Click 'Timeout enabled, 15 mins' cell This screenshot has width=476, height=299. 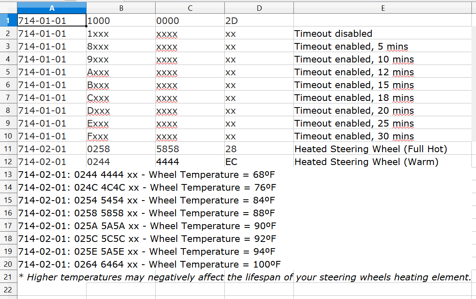383,85
